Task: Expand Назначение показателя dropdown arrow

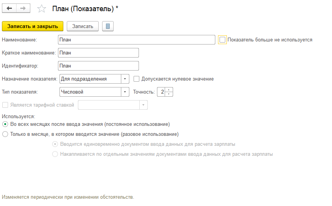Action: (125, 79)
